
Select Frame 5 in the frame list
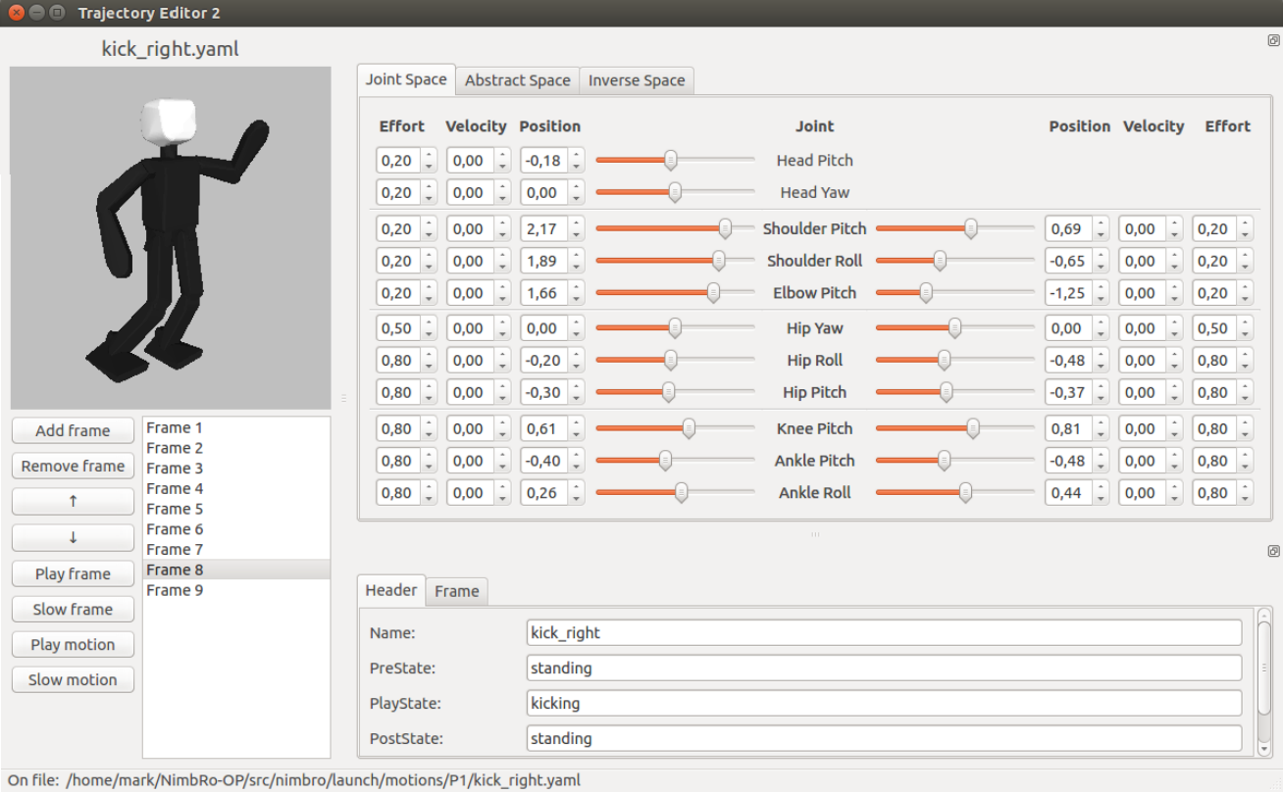(x=236, y=509)
